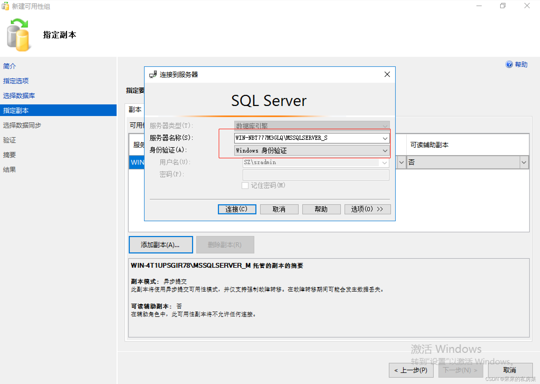The width and height of the screenshot is (540, 384).
Task: Go back with 上一步(P) button
Action: coord(411,370)
